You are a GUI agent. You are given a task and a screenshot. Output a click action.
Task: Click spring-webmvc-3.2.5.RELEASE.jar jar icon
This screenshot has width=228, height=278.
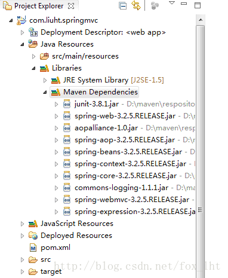pyautogui.click(x=67, y=200)
